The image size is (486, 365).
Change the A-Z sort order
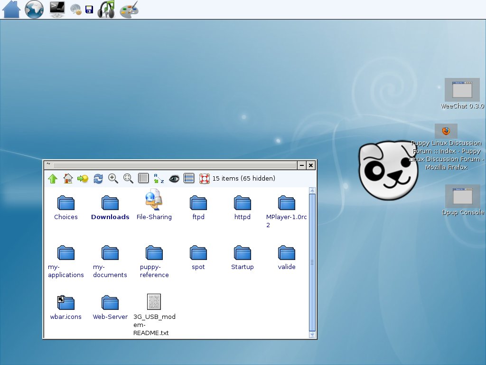click(159, 179)
